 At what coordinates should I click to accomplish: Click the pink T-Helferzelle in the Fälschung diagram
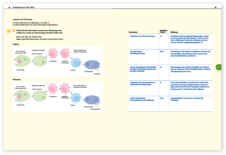click(x=53, y=89)
